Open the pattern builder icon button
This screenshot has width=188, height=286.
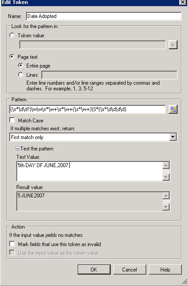[x=173, y=109]
